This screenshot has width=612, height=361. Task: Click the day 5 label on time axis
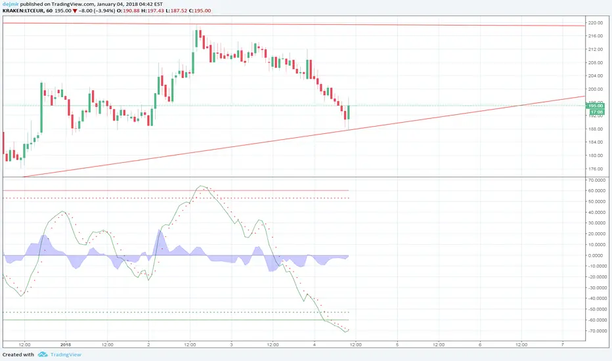point(397,345)
